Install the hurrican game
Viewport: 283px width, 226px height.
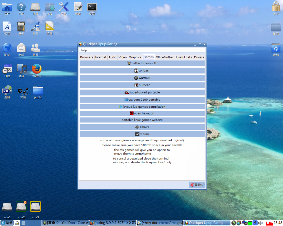coord(142,85)
